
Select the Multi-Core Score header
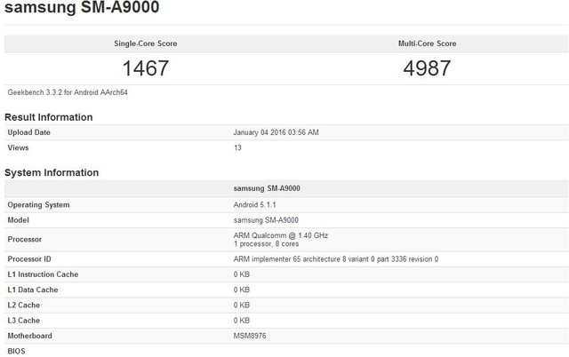[428, 44]
